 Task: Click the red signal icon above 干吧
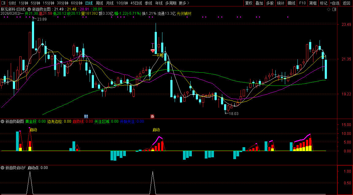coord(153,51)
